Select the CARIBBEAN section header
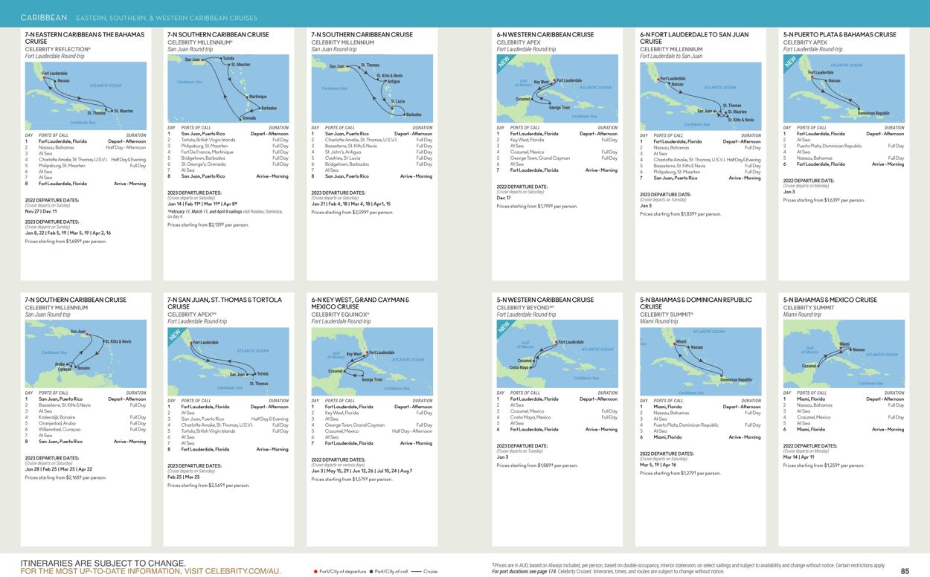930x577 pixels. click(x=43, y=16)
